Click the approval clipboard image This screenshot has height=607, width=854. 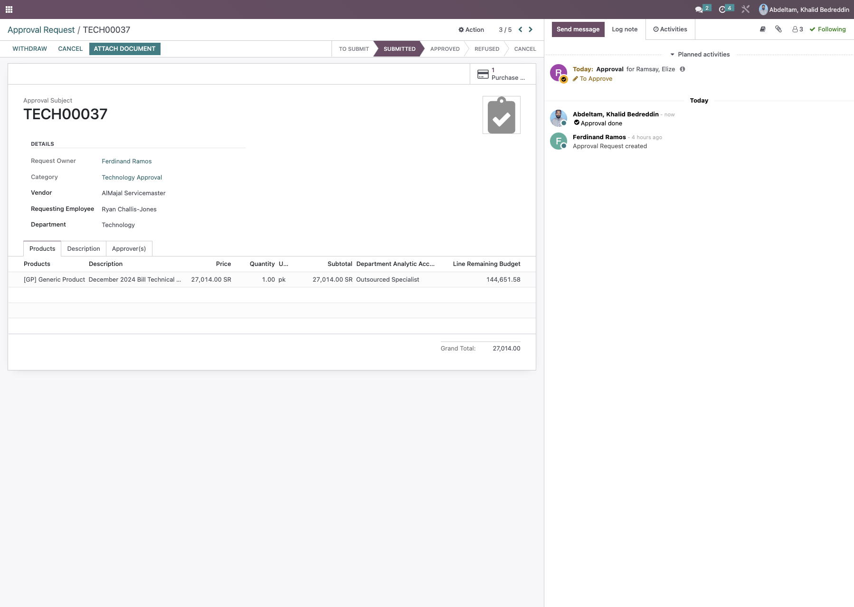tap(502, 115)
